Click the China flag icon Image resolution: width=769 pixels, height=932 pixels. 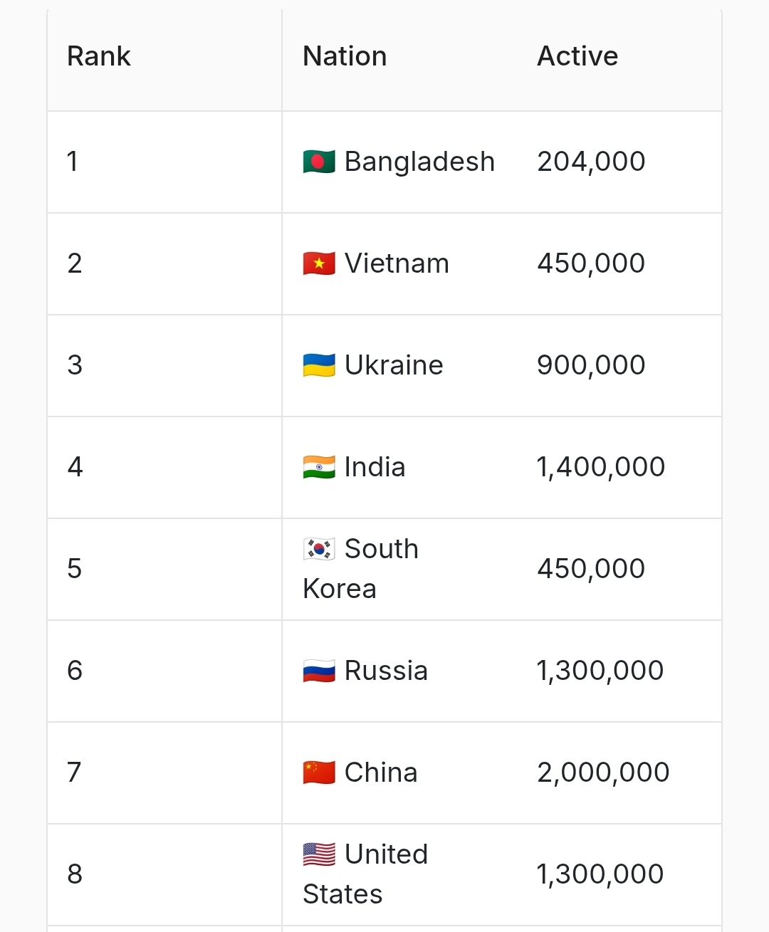pyautogui.click(x=319, y=773)
